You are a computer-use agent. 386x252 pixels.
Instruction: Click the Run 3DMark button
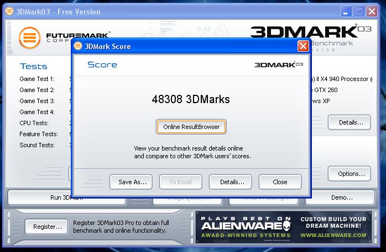(66, 197)
